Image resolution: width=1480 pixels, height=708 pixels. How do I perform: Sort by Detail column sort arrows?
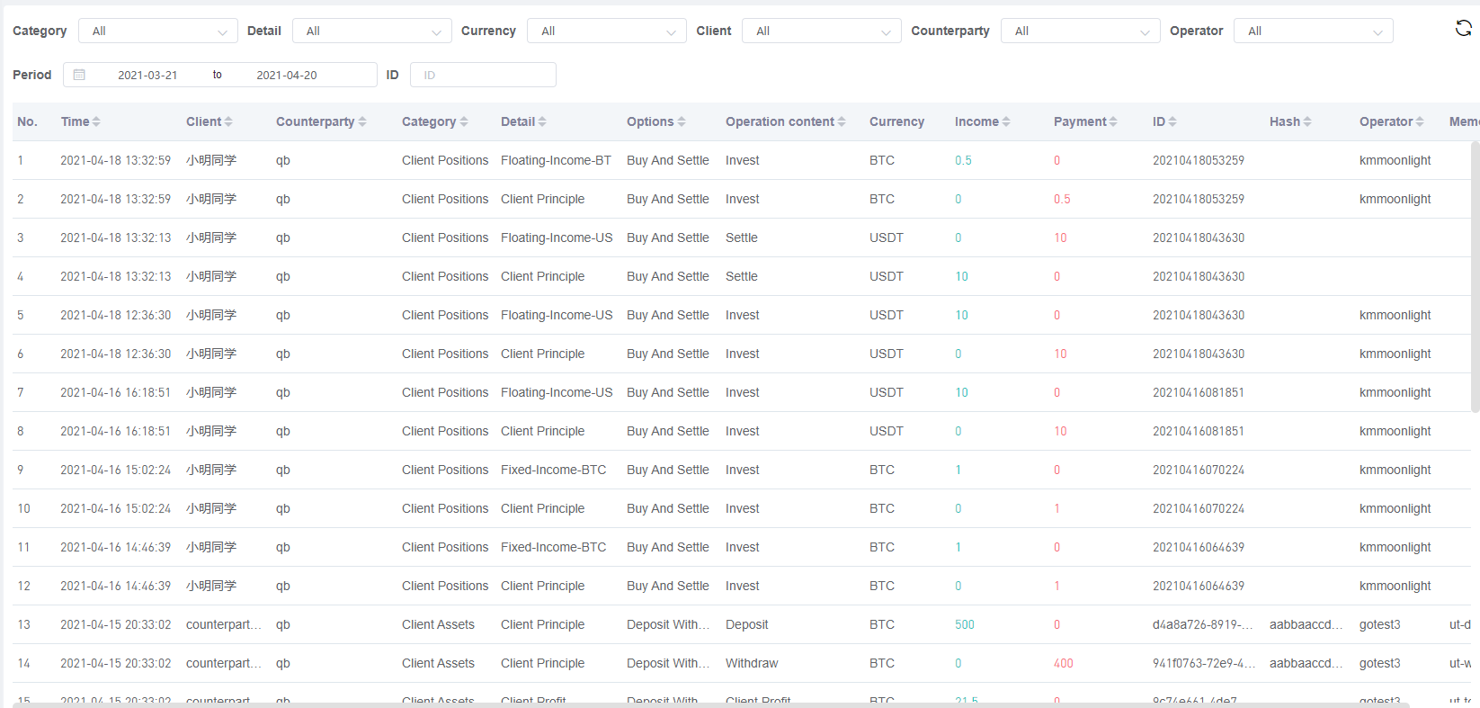(542, 121)
